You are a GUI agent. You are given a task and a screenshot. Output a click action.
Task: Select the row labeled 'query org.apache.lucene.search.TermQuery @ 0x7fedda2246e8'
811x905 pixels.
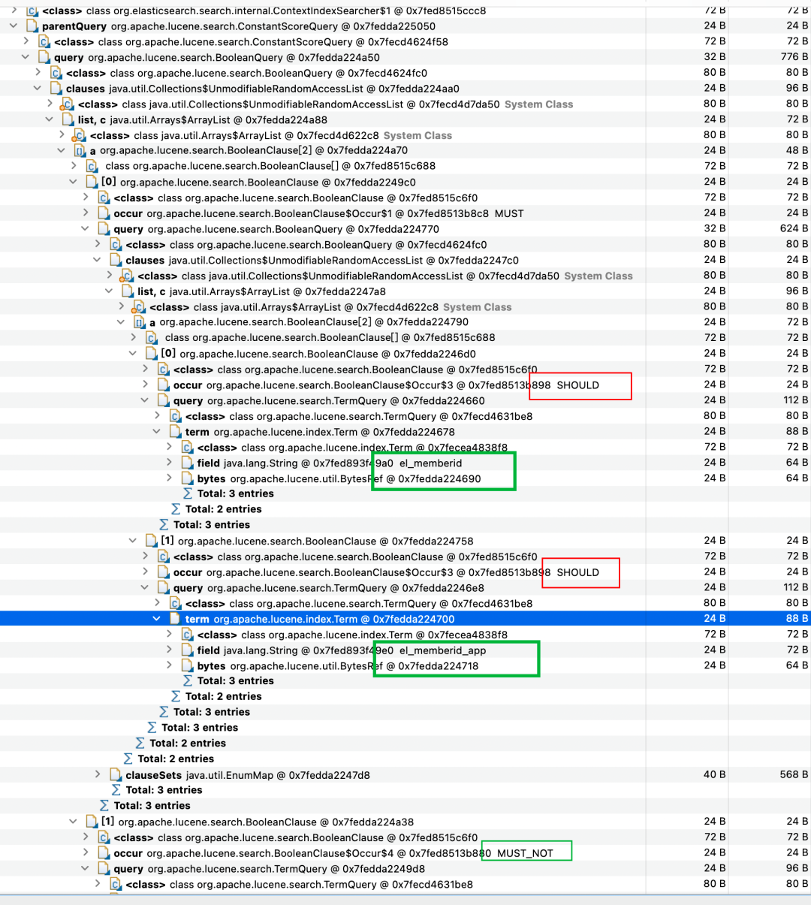click(329, 588)
